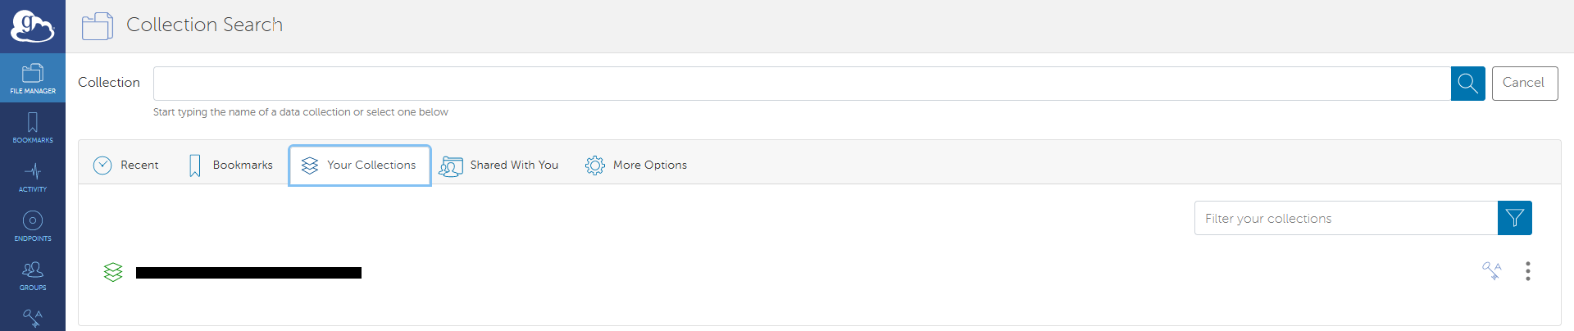The width and height of the screenshot is (1574, 331).
Task: Click the funnel filter button
Action: point(1514,218)
